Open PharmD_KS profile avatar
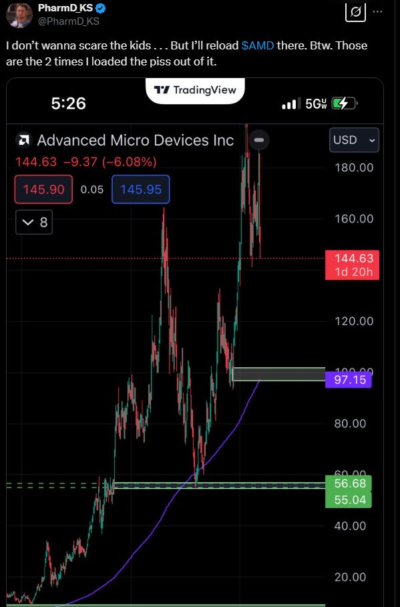 coord(19,14)
